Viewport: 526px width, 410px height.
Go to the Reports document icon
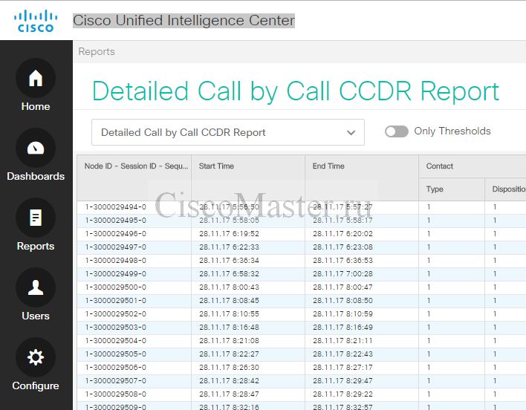[x=36, y=218]
